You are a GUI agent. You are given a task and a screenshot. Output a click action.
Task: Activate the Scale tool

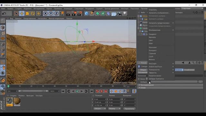[27, 14]
